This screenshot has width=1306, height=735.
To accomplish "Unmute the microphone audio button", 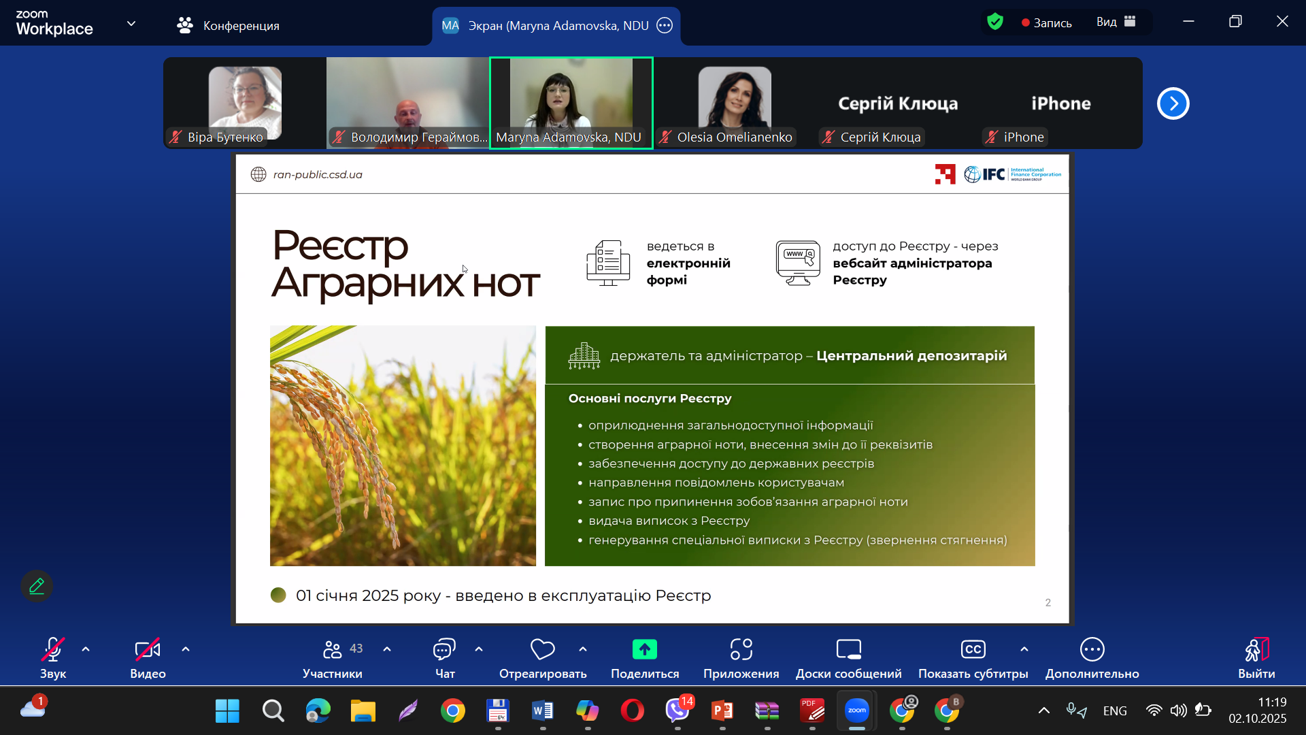I will tap(52, 650).
